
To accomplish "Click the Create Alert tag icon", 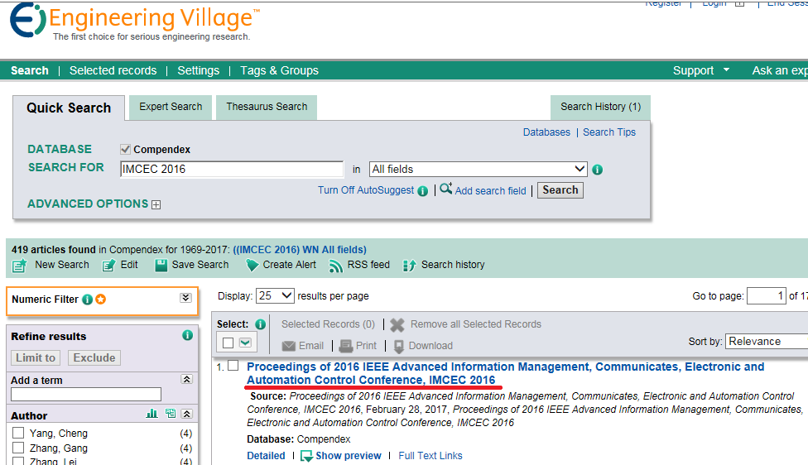I will (x=252, y=266).
